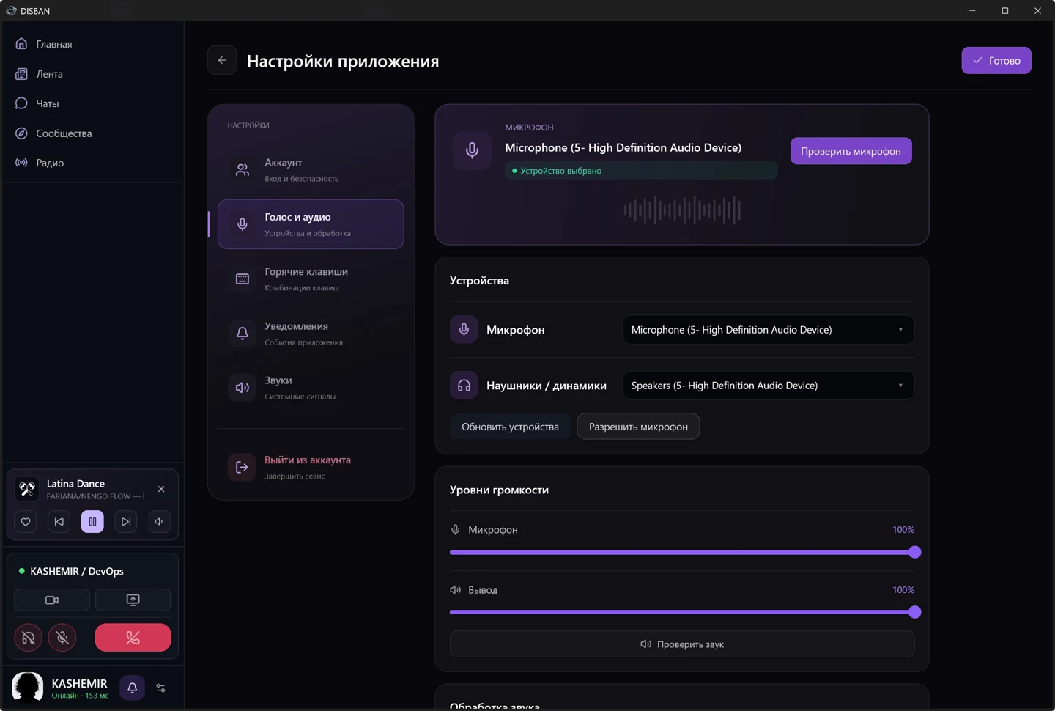Select Аккаунт settings tab
1055x711 pixels.
pos(311,170)
